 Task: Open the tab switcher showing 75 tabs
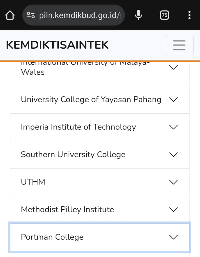click(x=164, y=15)
